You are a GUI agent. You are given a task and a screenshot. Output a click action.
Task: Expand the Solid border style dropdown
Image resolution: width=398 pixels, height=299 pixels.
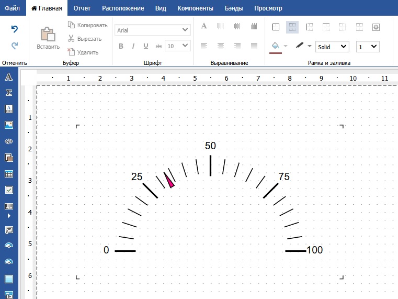click(332, 47)
